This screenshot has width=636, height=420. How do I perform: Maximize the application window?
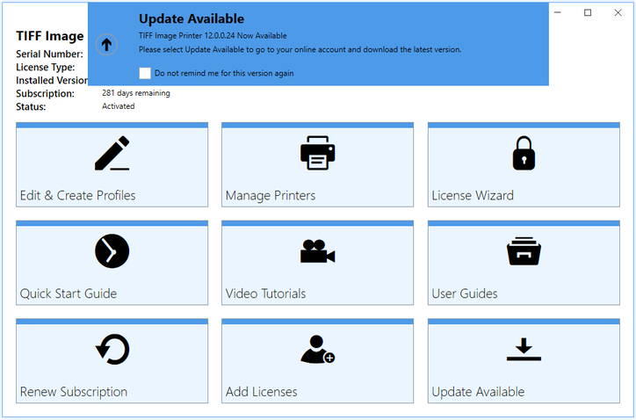588,12
